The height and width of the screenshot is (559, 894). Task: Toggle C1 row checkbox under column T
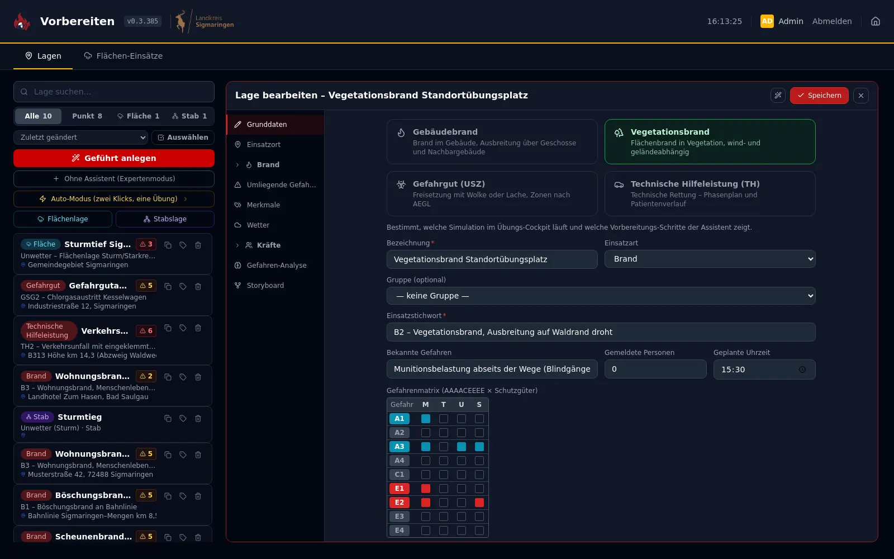coord(444,475)
